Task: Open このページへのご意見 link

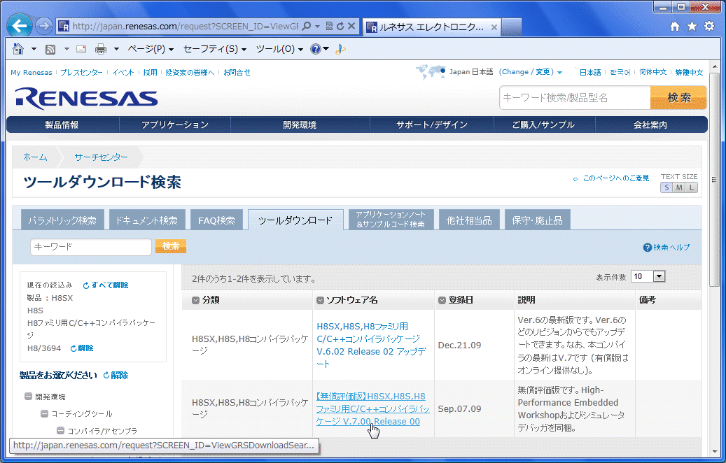Action: pos(616,178)
